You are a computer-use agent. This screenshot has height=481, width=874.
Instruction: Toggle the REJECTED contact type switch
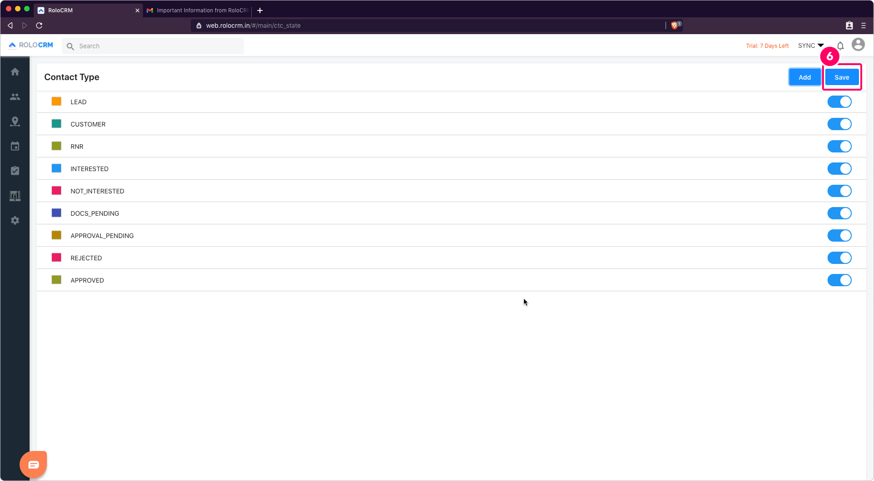(x=839, y=258)
